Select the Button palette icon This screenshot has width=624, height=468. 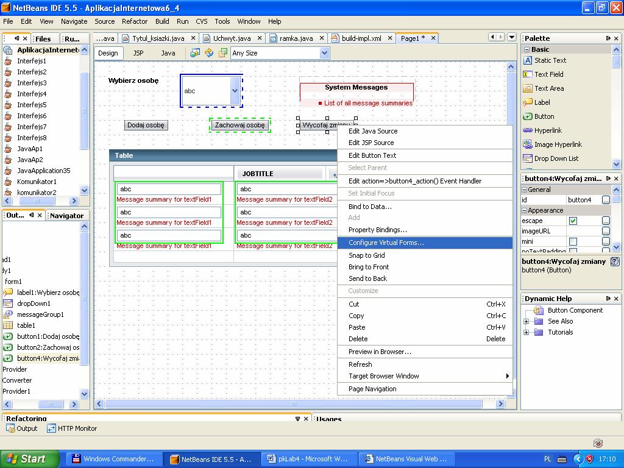click(527, 116)
